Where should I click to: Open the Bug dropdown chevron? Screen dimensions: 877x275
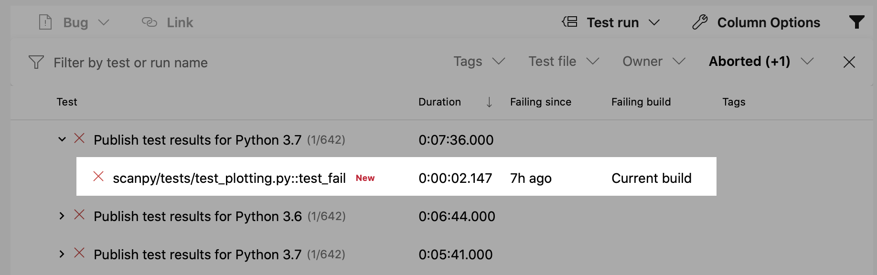click(104, 22)
